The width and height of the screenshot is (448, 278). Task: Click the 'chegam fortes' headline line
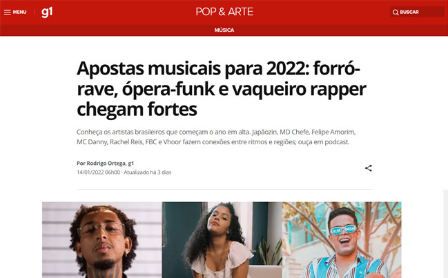[x=137, y=109]
